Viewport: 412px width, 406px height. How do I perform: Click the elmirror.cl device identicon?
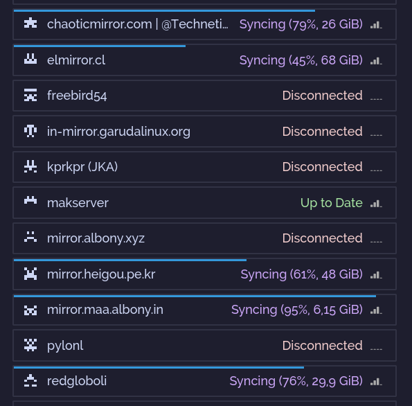(30, 59)
